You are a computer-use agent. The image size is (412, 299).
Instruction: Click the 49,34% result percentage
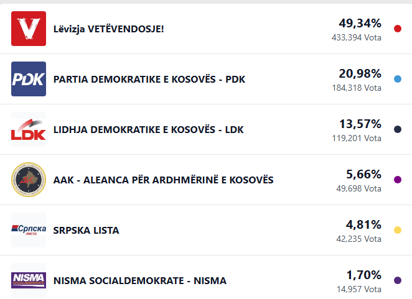(x=360, y=23)
